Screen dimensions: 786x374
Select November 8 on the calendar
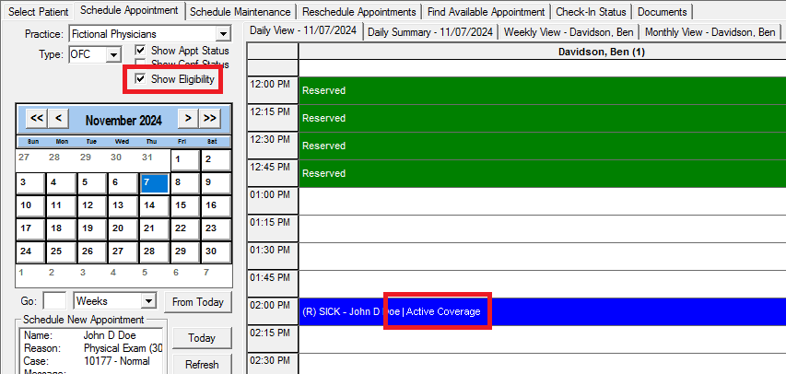tap(185, 183)
